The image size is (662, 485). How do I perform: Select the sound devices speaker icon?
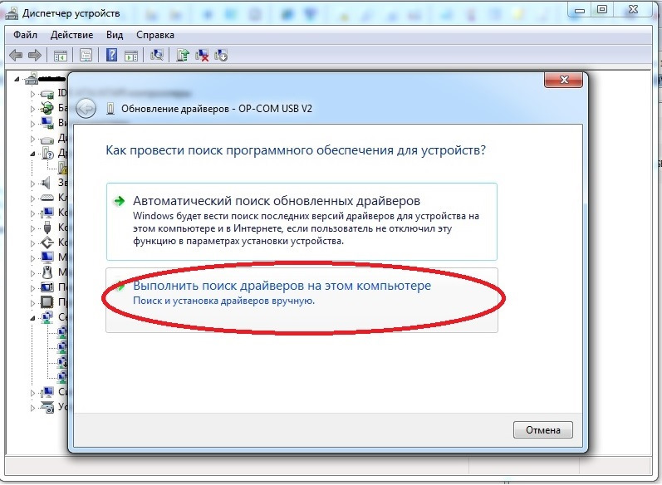point(46,183)
